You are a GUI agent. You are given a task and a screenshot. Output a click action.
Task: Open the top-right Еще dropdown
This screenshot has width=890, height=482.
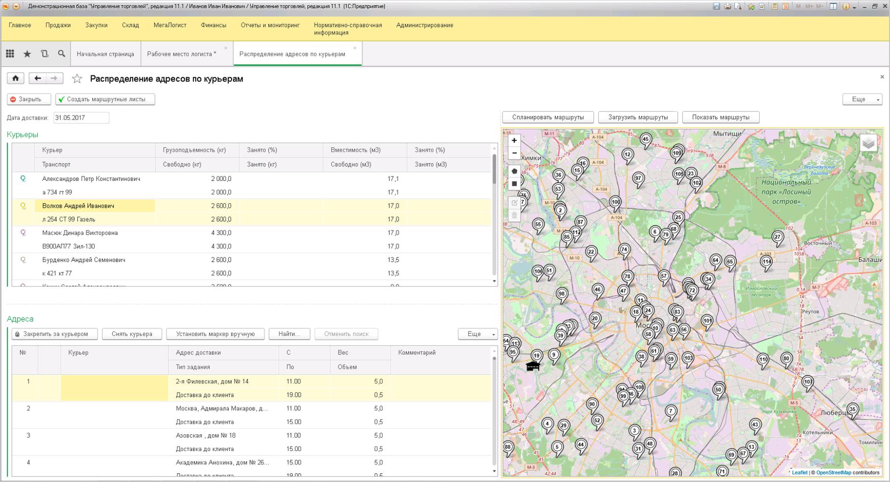click(862, 99)
